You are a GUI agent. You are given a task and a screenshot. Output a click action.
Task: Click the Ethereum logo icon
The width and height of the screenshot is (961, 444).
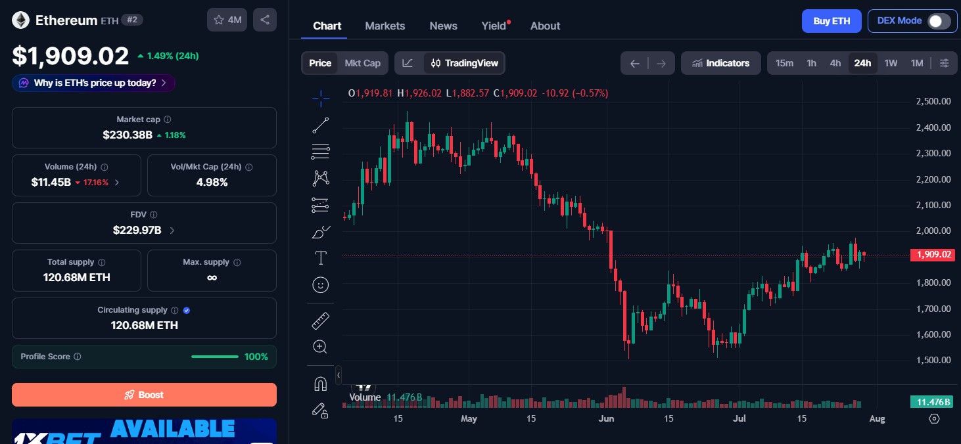(x=20, y=20)
